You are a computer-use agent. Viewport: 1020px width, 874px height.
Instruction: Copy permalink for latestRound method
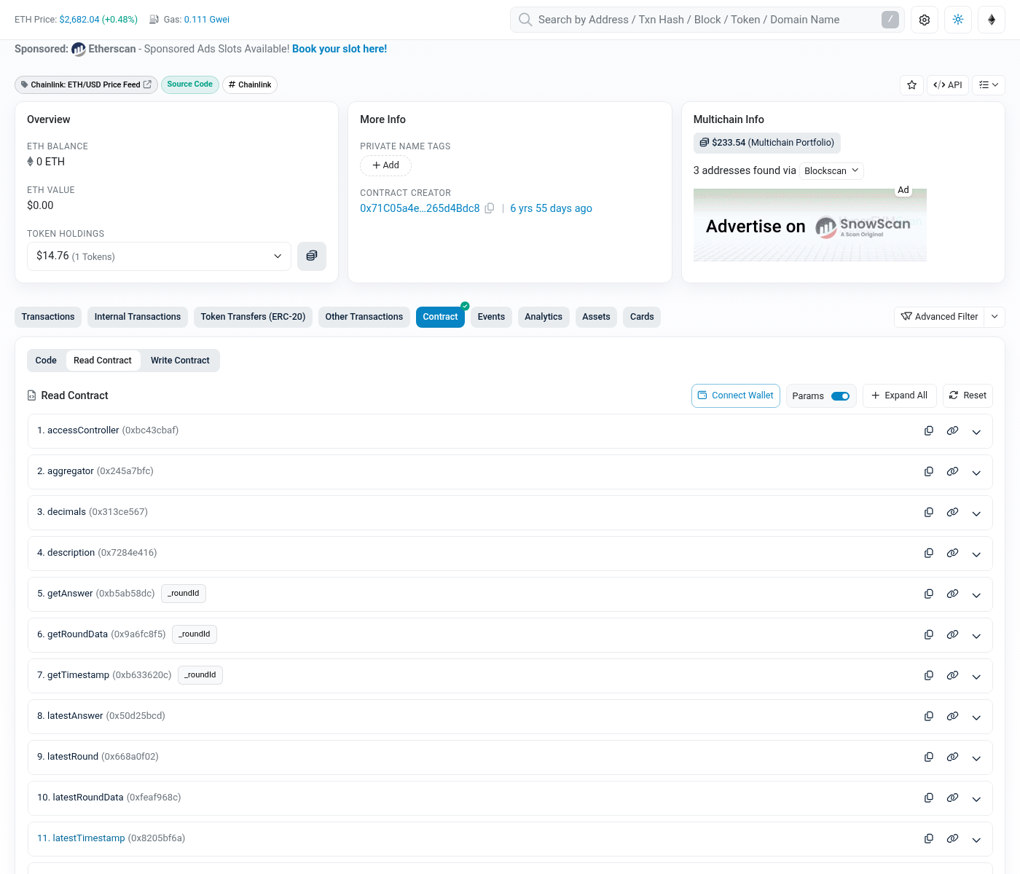(952, 757)
